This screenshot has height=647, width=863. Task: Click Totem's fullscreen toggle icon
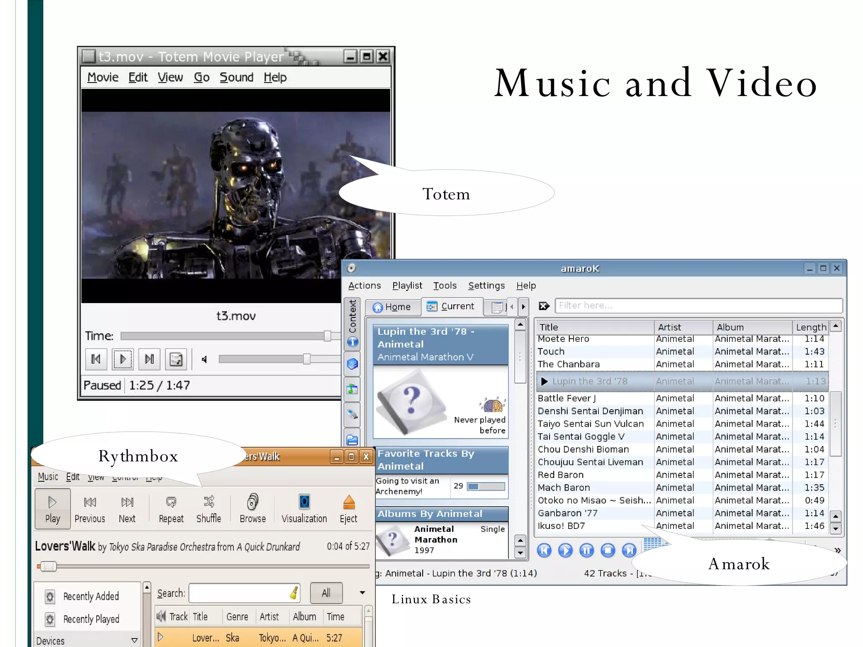click(x=176, y=359)
